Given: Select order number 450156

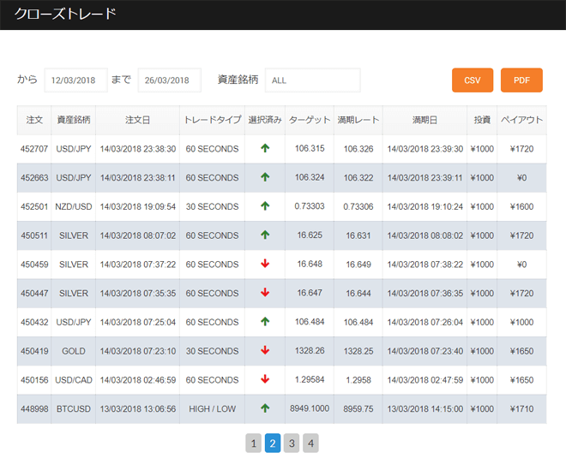Looking at the screenshot, I should tap(34, 380).
